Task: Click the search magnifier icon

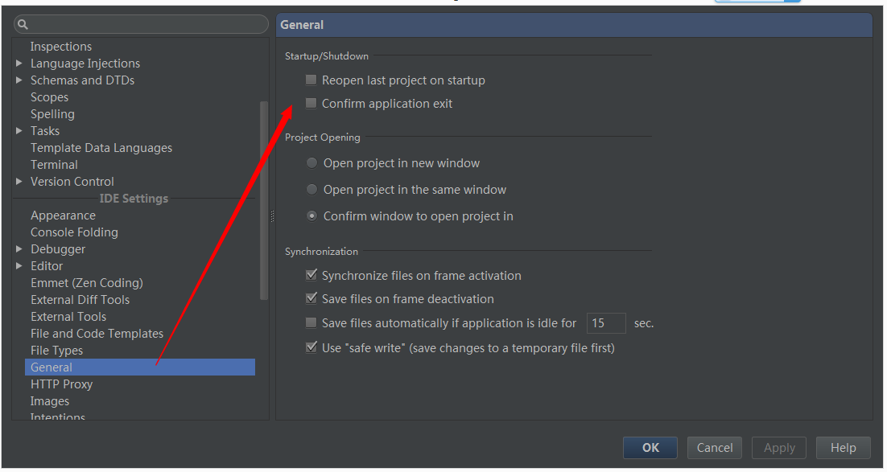Action: pyautogui.click(x=23, y=25)
